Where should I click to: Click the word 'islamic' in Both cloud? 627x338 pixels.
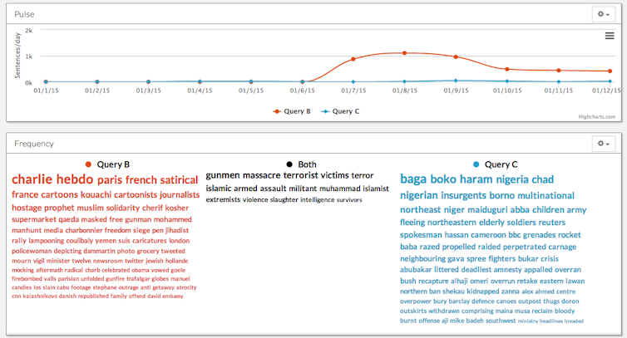(219, 189)
